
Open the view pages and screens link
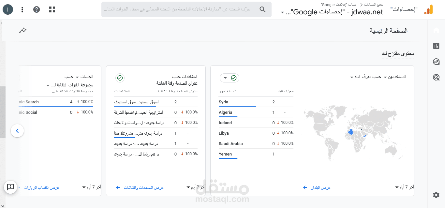pos(140,188)
